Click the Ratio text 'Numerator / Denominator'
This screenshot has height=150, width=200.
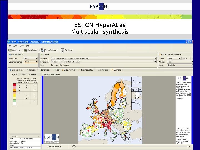pyautogui.click(x=60, y=65)
